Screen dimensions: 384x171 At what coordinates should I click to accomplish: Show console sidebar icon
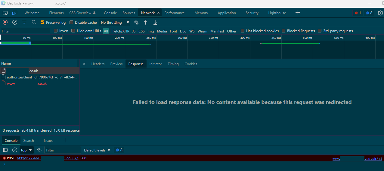(5, 150)
